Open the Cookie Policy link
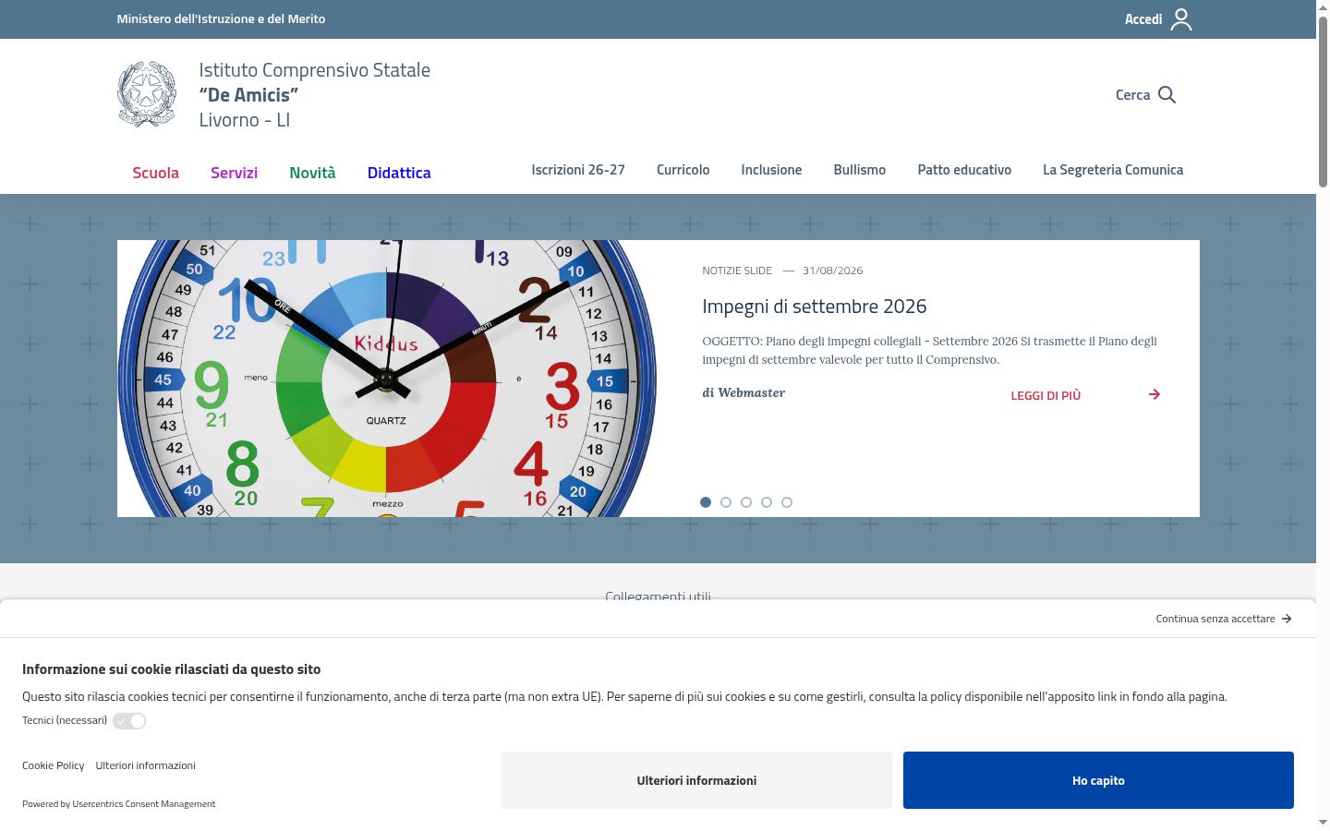 click(54, 765)
